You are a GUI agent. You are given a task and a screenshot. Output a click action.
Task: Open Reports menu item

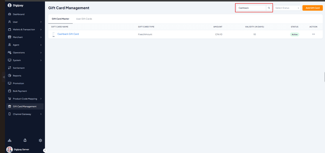tap(25, 76)
